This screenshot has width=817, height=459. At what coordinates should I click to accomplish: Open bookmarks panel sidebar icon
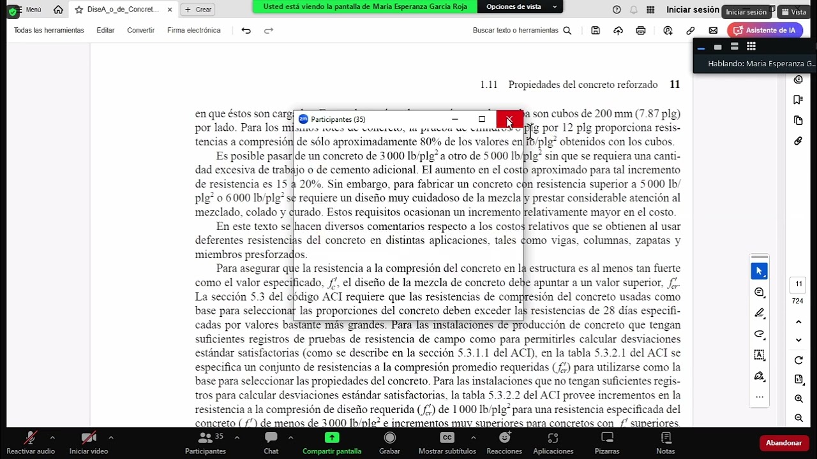[798, 99]
